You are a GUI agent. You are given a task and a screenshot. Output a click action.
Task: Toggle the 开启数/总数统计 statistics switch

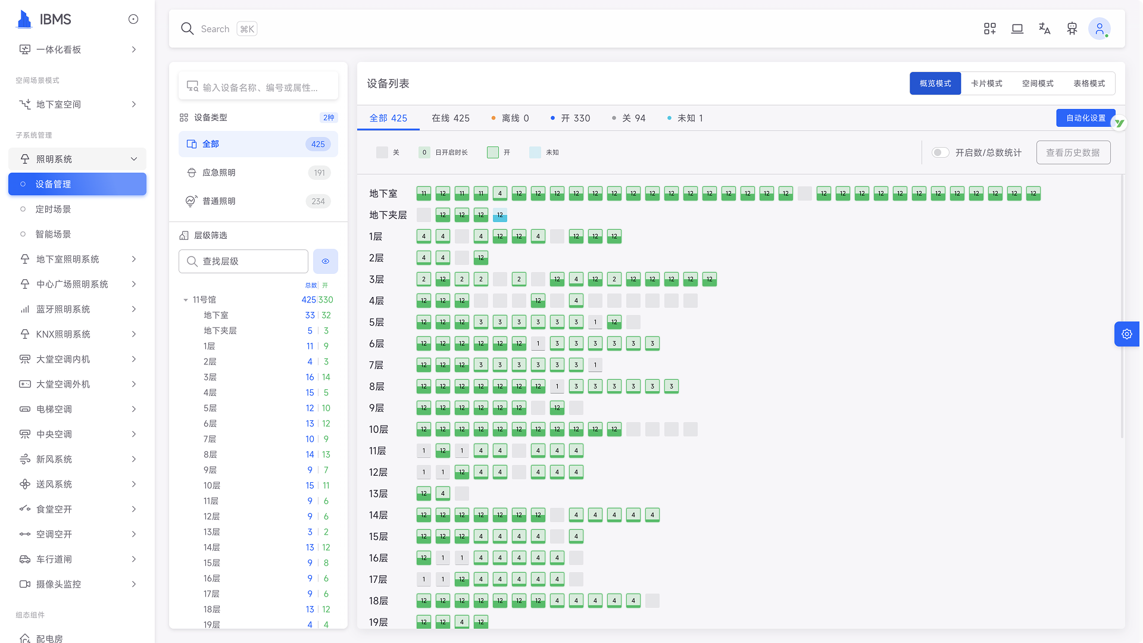941,152
